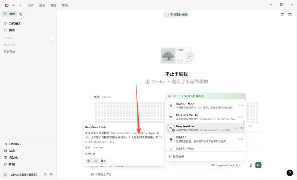Open the DeepSeek-Flash 最大 model selector
This screenshot has height=180, width=297.
click(x=228, y=165)
